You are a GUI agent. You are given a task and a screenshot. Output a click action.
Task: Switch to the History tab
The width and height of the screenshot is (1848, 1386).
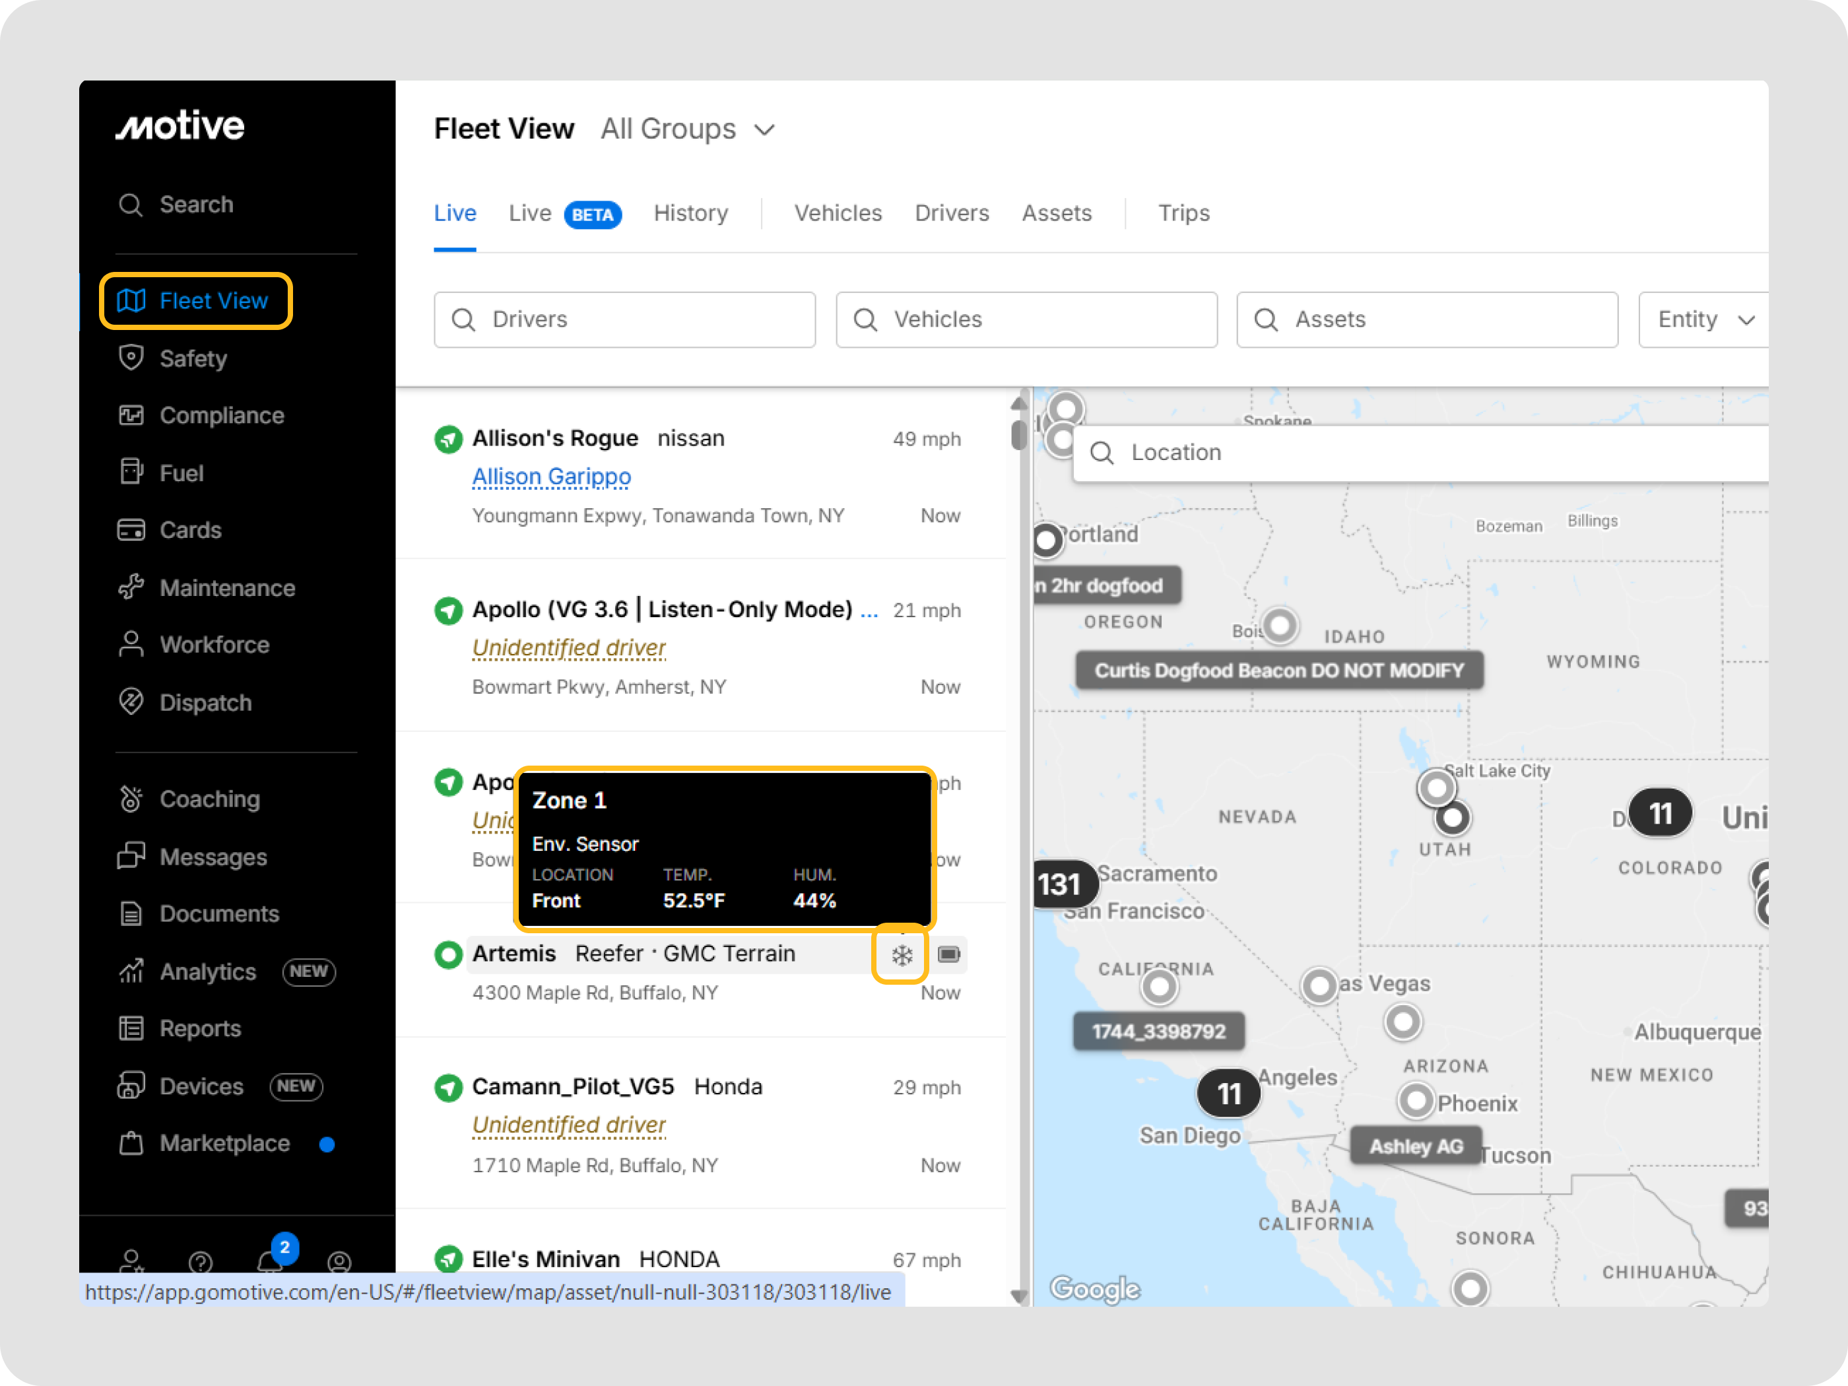(690, 213)
